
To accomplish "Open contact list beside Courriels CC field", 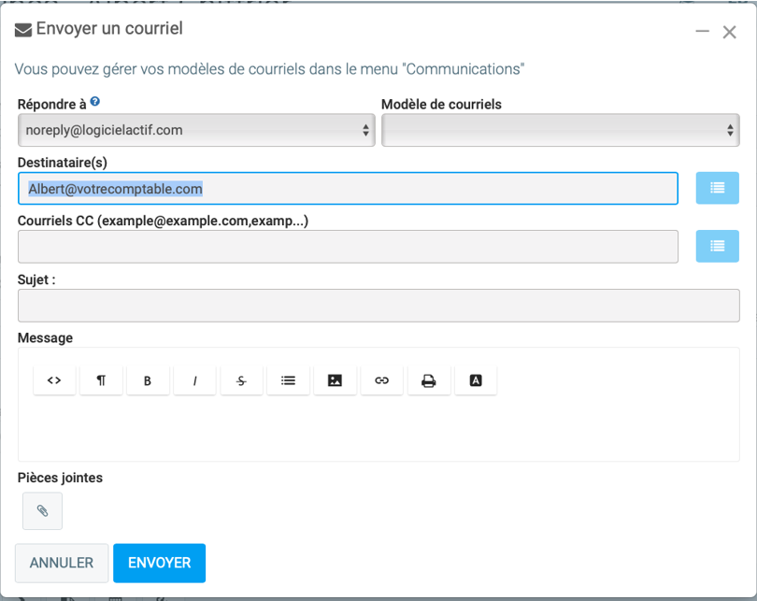I will [717, 246].
